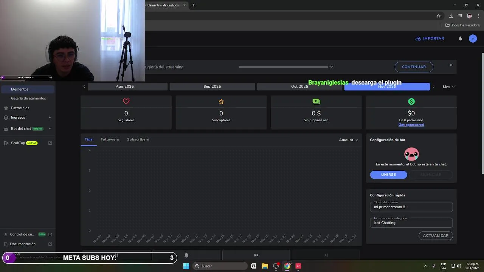Screen dimensions: 484x272
Task: Close the StreamElements dashboard tab
Action: coord(185,5)
